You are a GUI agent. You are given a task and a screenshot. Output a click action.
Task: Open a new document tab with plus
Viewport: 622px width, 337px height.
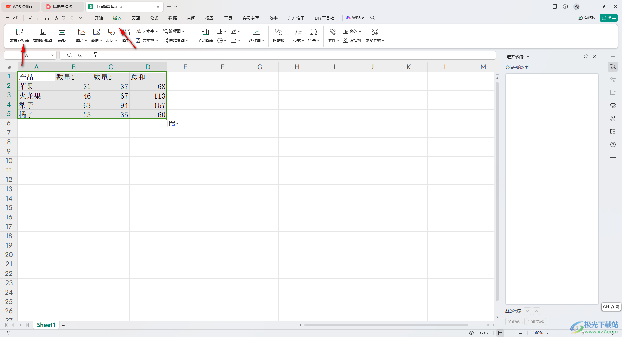click(x=169, y=6)
